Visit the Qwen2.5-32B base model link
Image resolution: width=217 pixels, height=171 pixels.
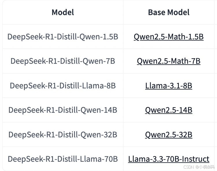[169, 135]
